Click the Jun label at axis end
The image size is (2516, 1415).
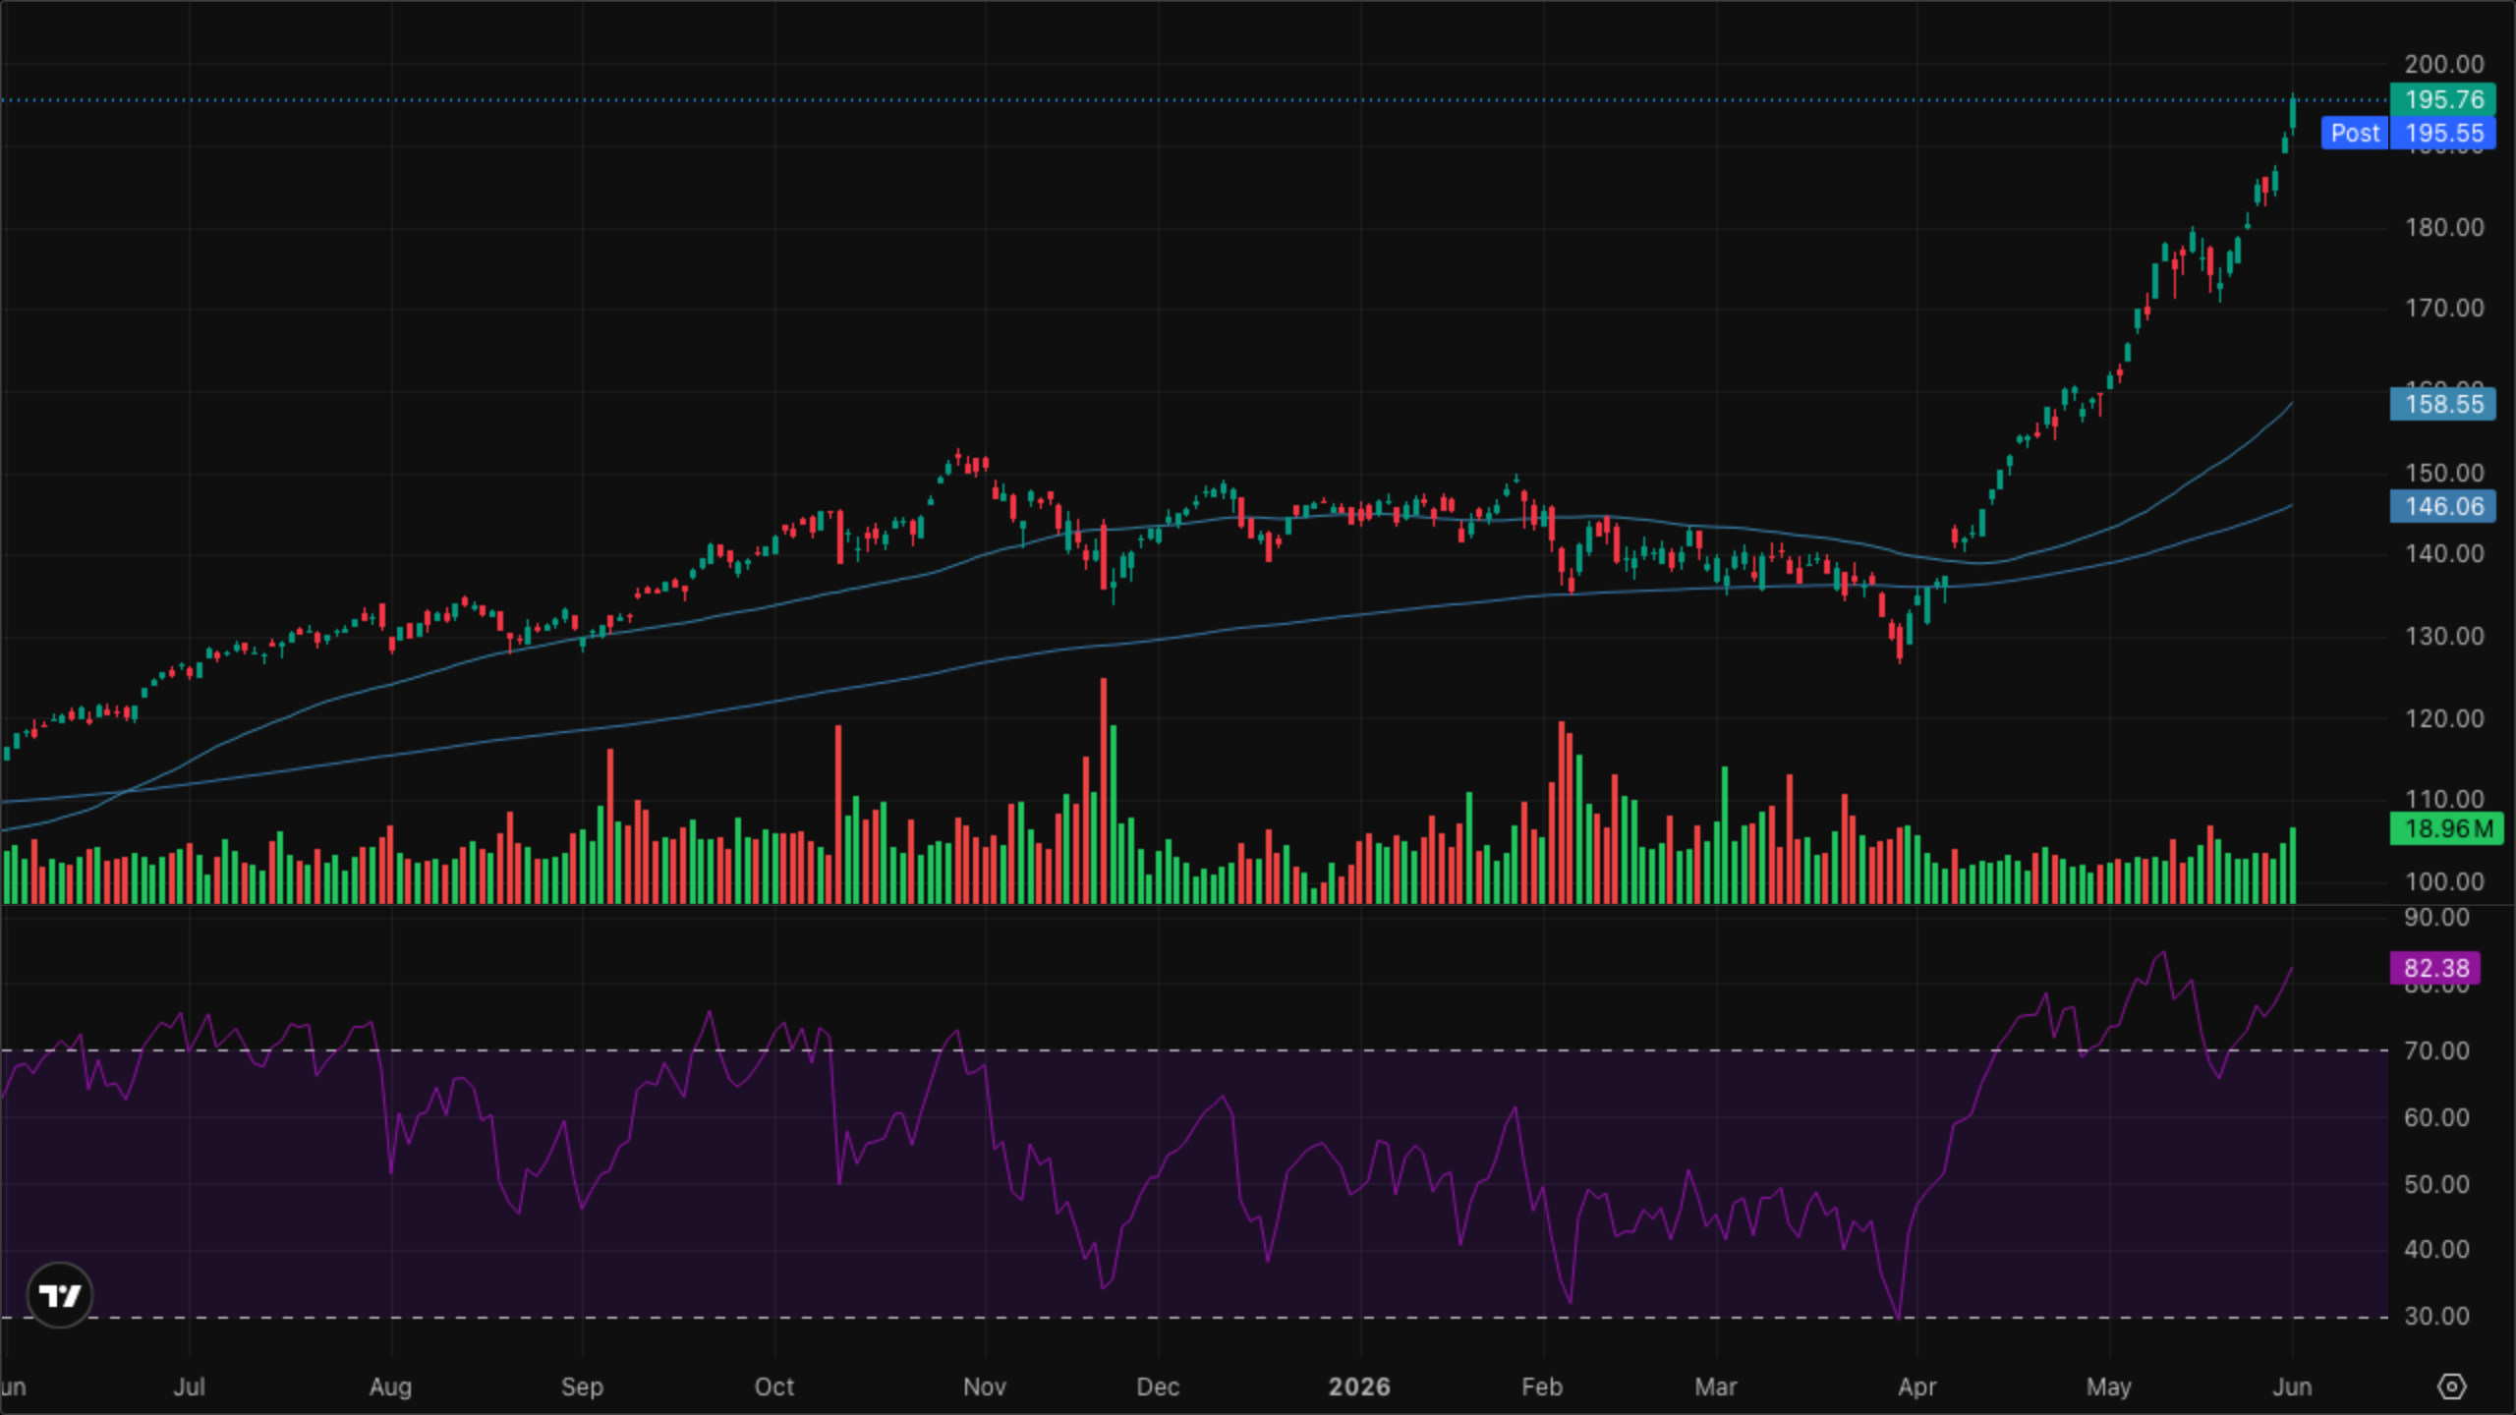(2292, 1387)
